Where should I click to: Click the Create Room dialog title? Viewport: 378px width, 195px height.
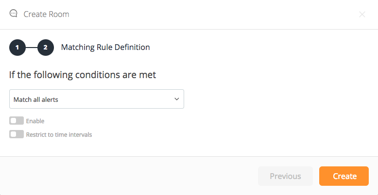pyautogui.click(x=46, y=15)
